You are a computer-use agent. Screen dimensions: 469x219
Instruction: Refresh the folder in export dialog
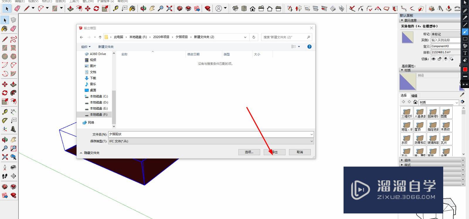254,37
